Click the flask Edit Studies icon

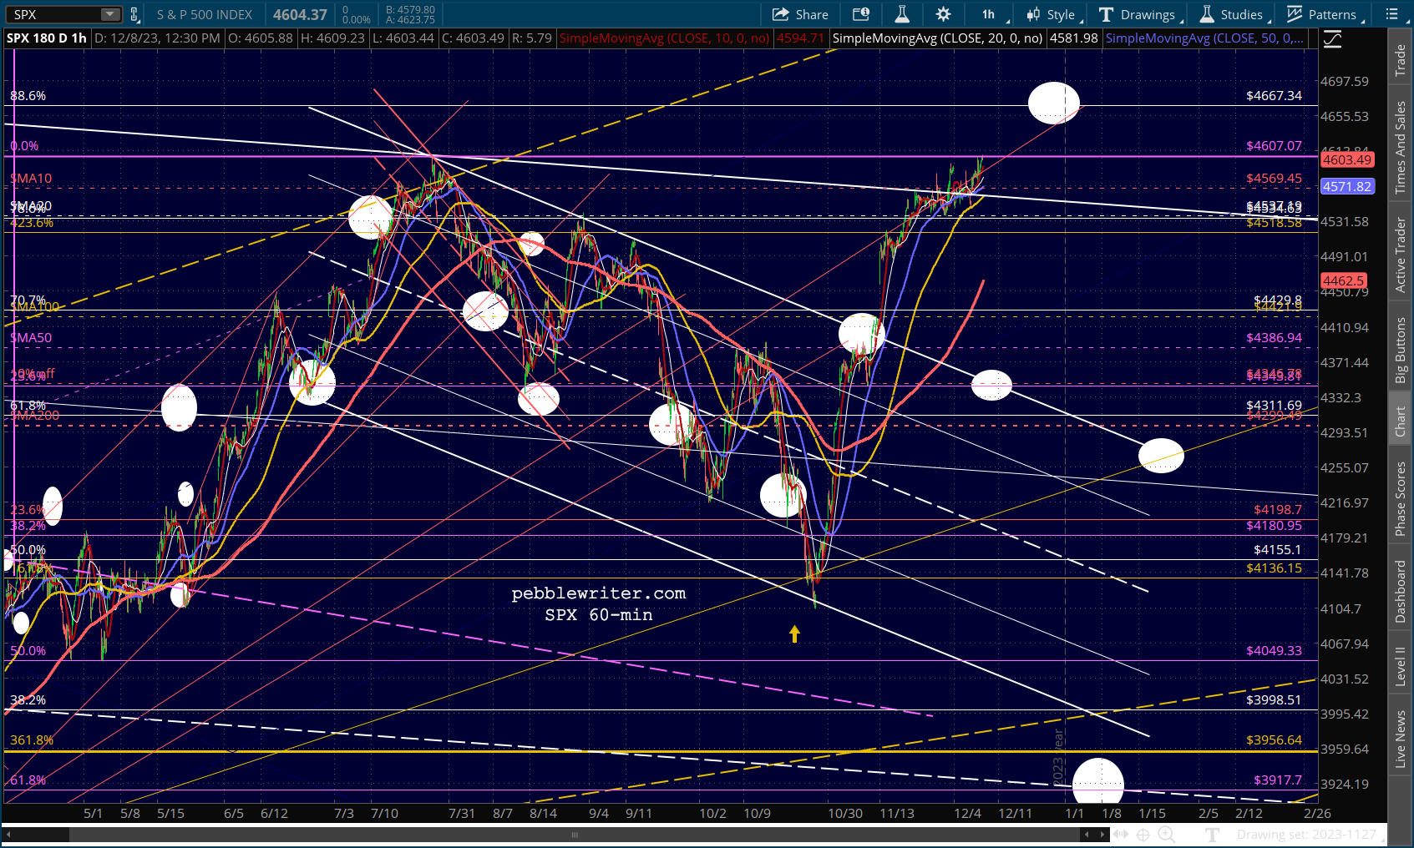[x=902, y=14]
